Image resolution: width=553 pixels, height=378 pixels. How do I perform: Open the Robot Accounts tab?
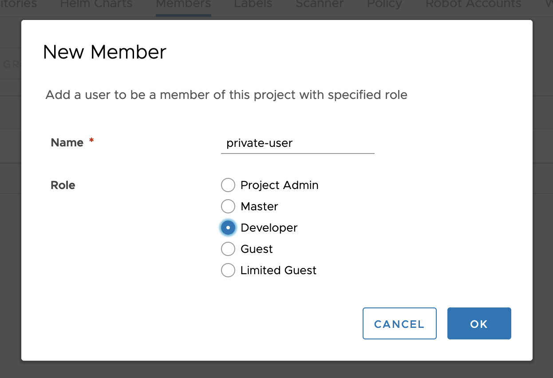point(473,4)
